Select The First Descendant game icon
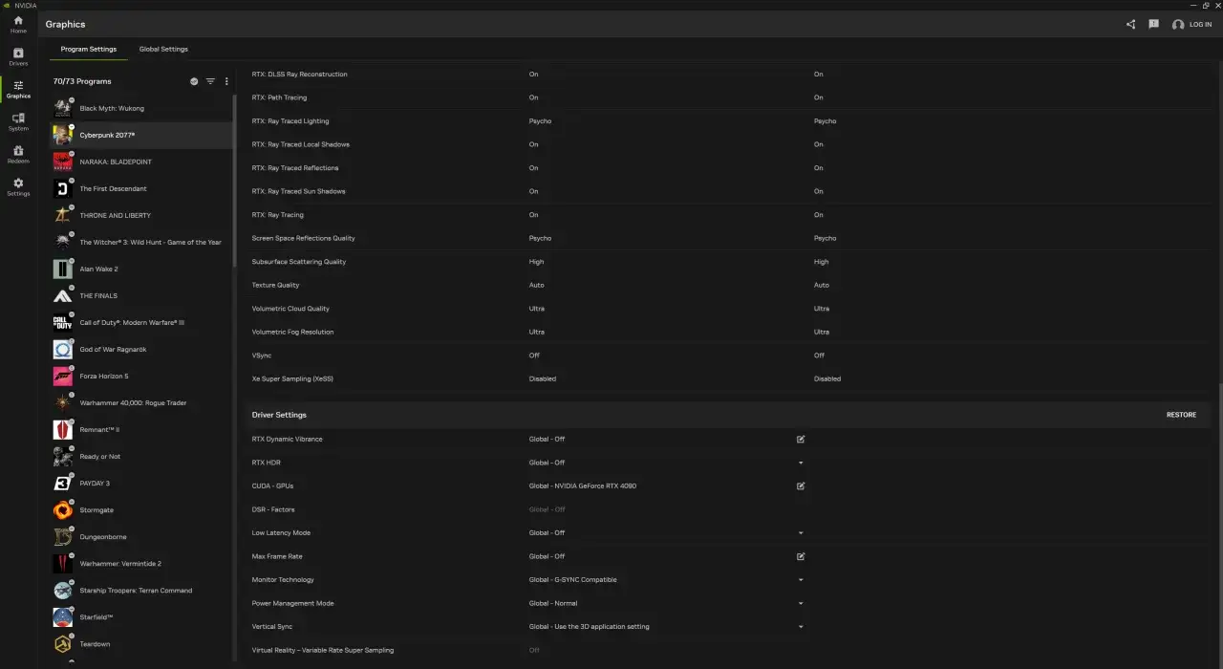Image resolution: width=1223 pixels, height=669 pixels. click(x=62, y=188)
